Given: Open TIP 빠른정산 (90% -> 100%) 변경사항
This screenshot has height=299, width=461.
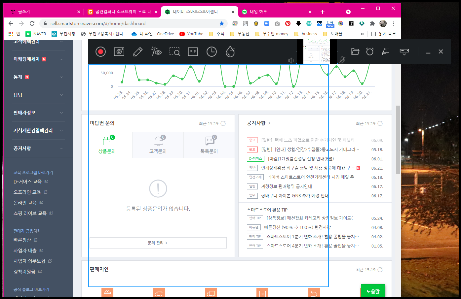Looking at the screenshot, I should [x=297, y=227].
